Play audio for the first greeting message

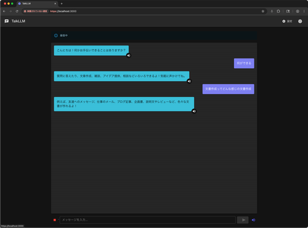129,55
